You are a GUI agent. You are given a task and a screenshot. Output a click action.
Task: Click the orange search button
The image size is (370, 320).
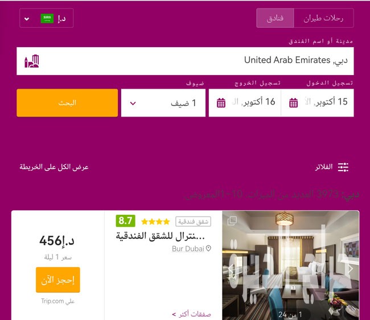tap(67, 103)
